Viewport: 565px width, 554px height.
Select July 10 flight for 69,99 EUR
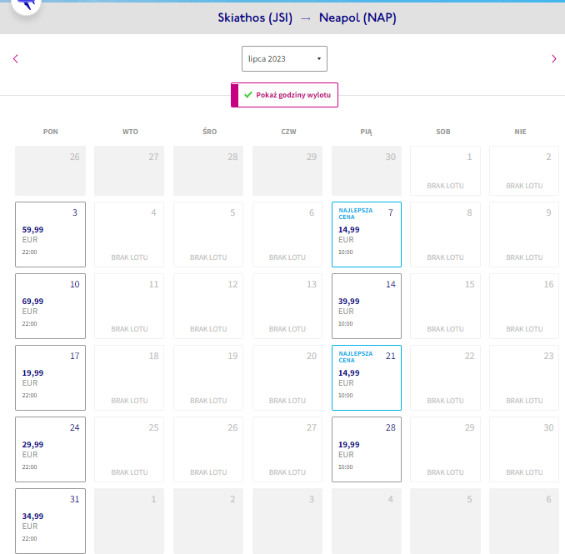tap(51, 307)
